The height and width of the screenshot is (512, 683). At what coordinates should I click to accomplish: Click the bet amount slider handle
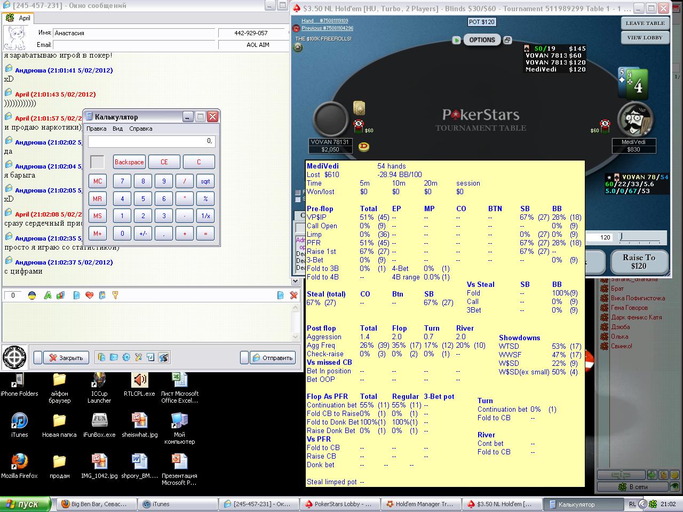tap(621, 237)
